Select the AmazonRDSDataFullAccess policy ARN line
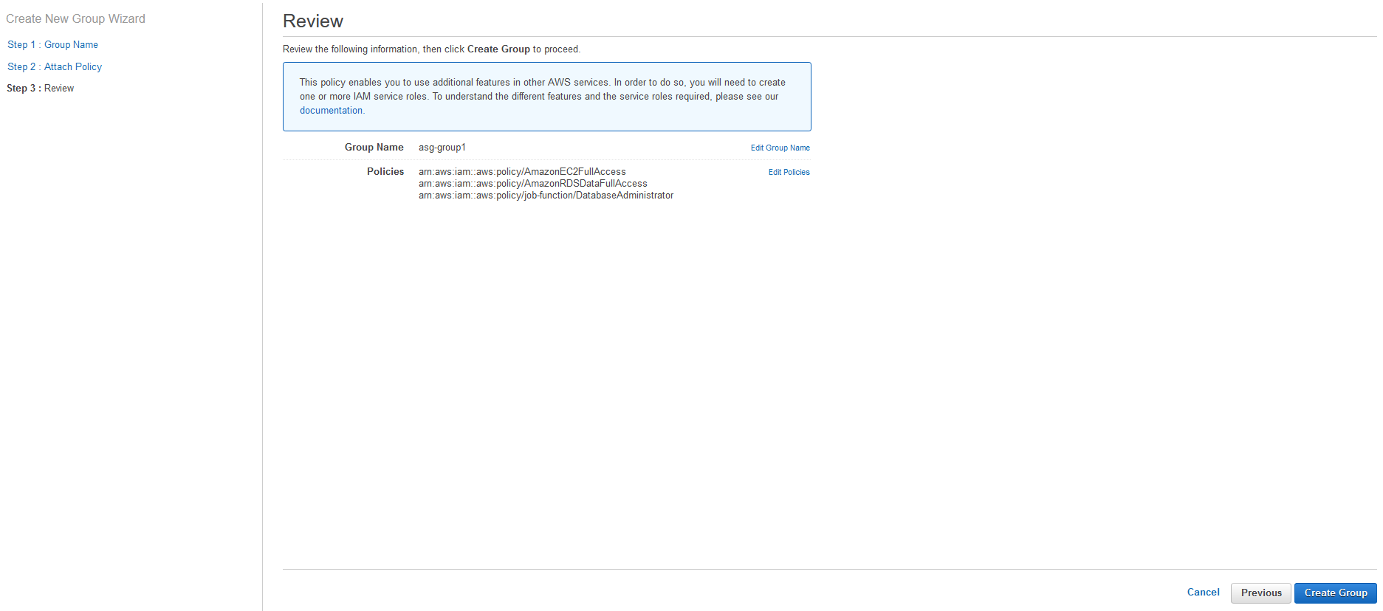Screen dimensions: 1383x611 point(532,183)
